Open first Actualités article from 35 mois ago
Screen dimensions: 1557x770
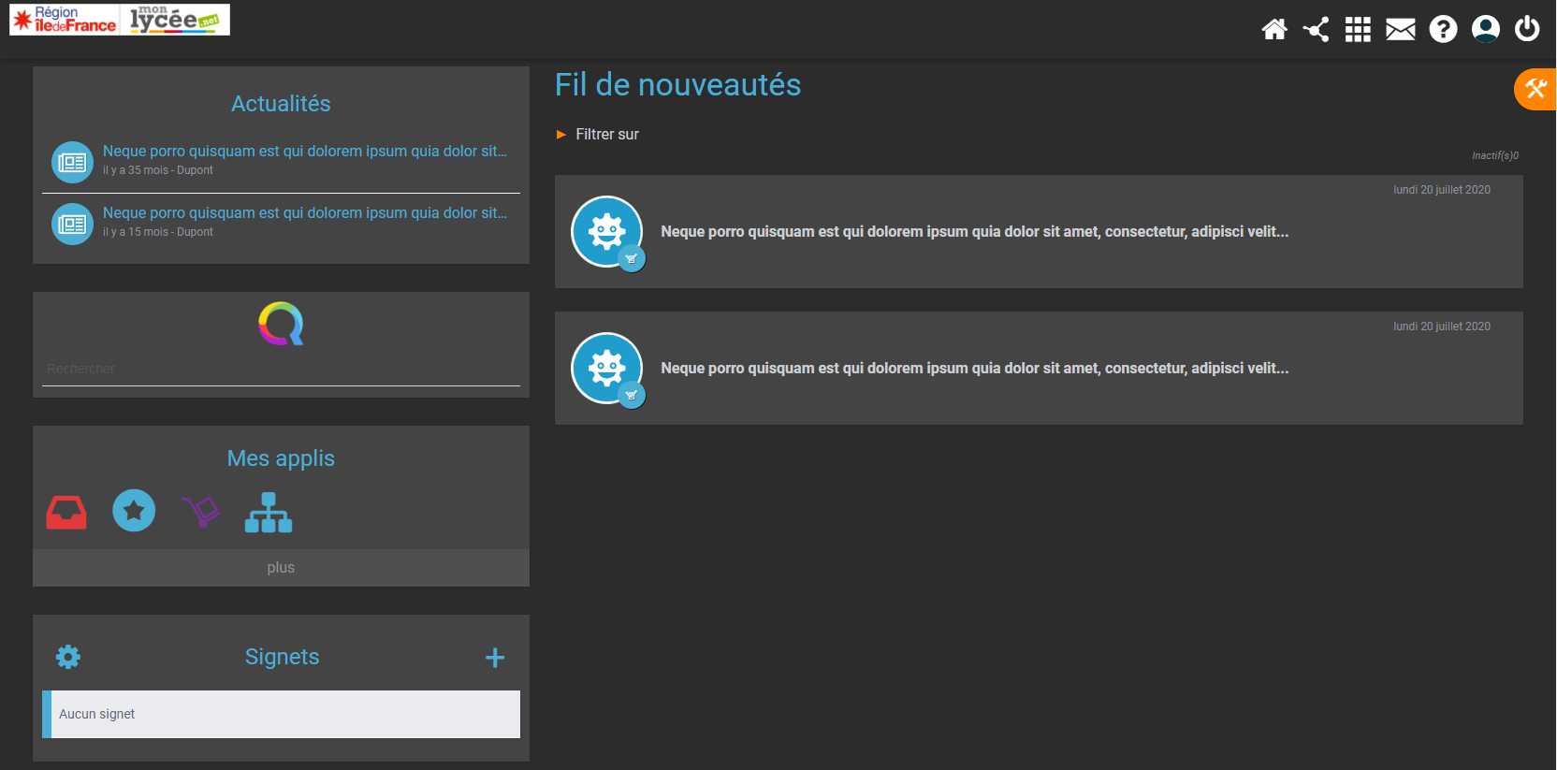[305, 151]
